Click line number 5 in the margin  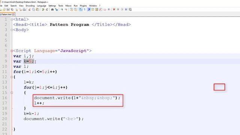coord(6,40)
